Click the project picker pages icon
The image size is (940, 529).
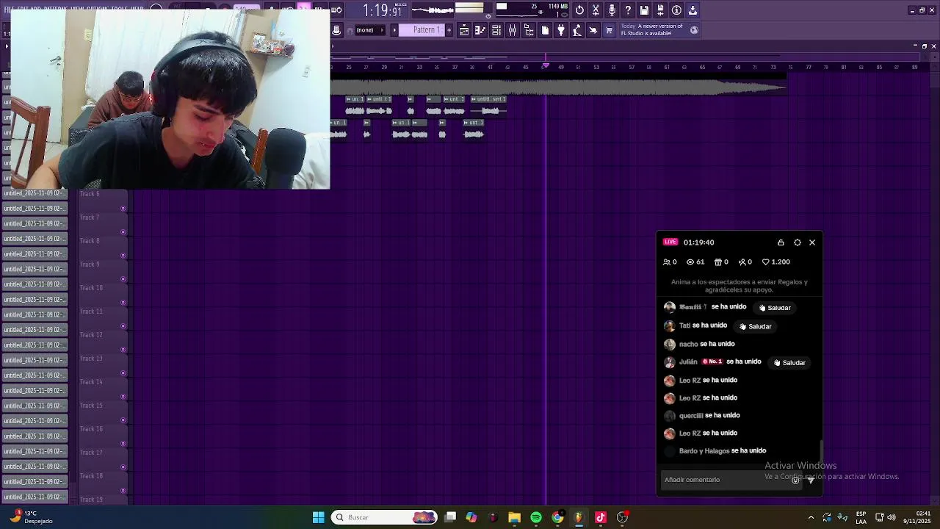coord(545,30)
